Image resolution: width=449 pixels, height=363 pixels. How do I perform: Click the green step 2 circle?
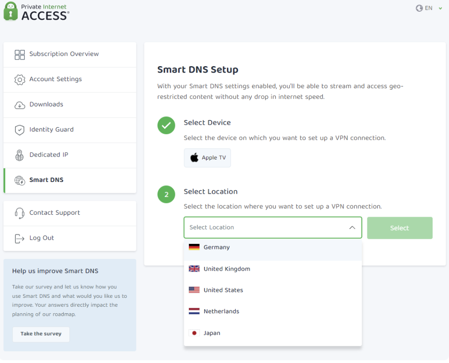pos(166,194)
